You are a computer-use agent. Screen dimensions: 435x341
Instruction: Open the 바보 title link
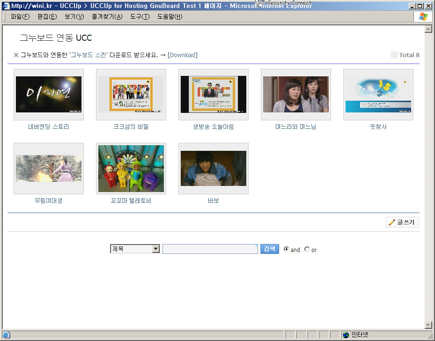coord(214,200)
